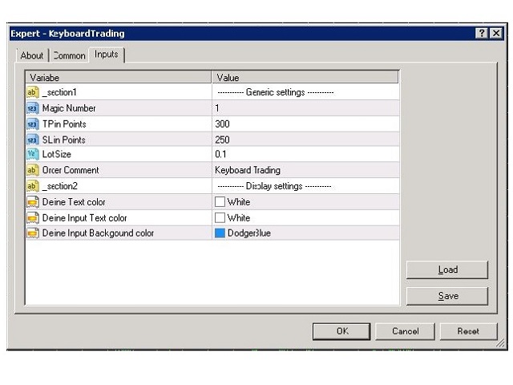This screenshot has width=513, height=385.
Task: Select the _section2 variable name
Action: tap(60, 186)
